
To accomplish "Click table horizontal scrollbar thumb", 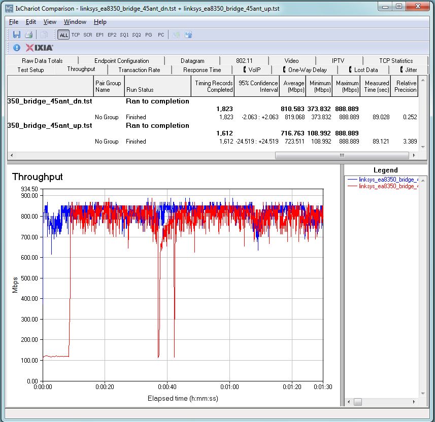I will click(342, 155).
